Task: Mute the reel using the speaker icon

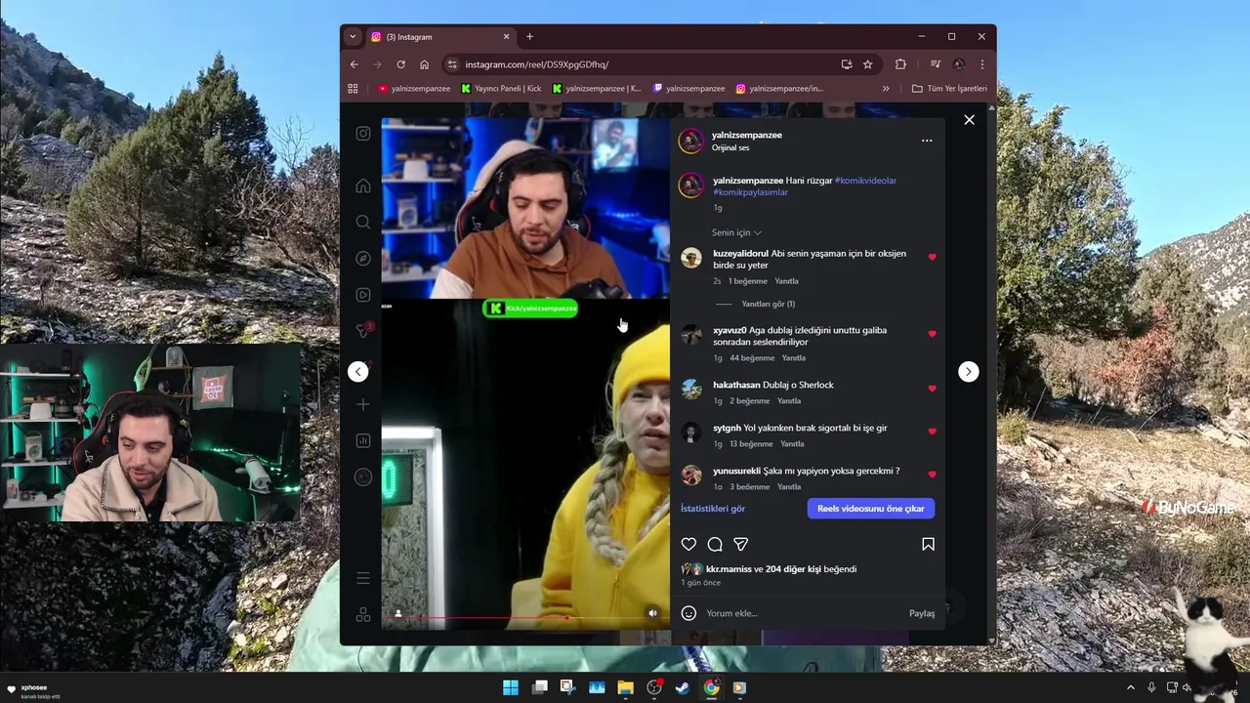Action: point(653,613)
